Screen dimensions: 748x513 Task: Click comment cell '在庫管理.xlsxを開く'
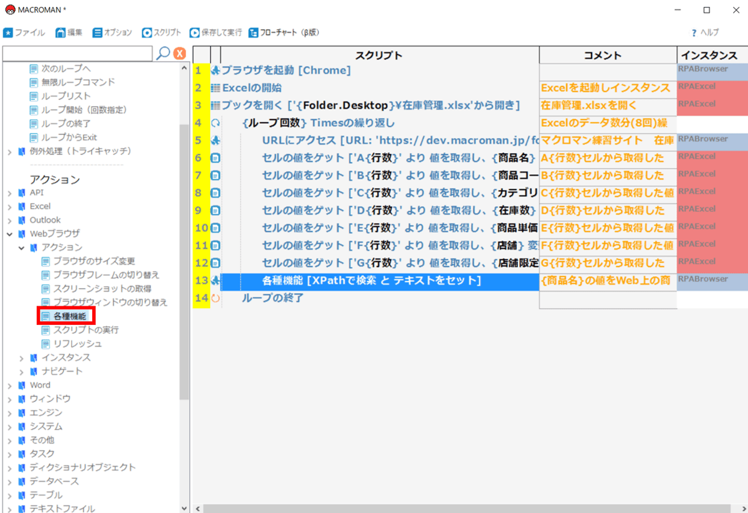[608, 105]
